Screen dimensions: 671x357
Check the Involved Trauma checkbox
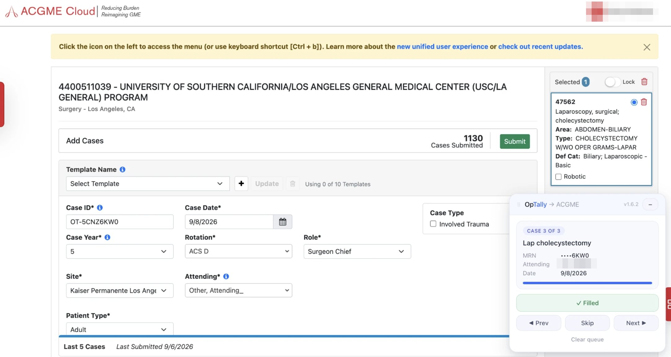click(x=433, y=224)
